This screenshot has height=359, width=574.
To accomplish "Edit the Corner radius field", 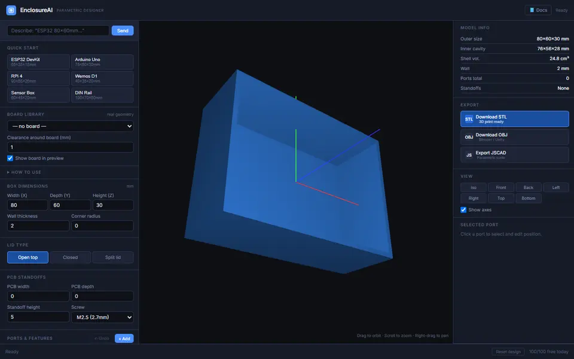I will pyautogui.click(x=102, y=226).
